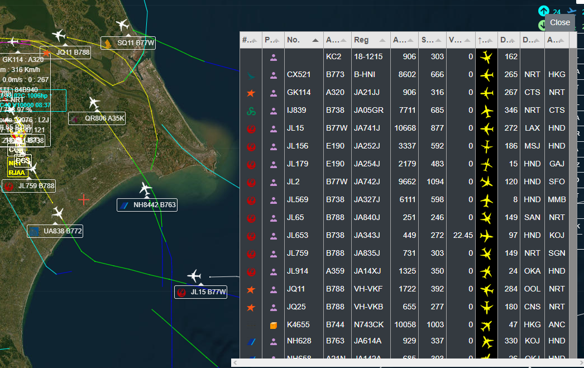The image size is (584, 368).
Task: Click the passenger icon in JL2 row
Action: coord(274,183)
